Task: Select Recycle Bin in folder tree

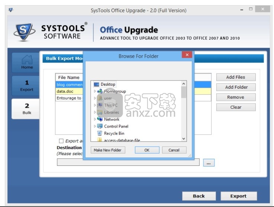Action: click(x=114, y=133)
